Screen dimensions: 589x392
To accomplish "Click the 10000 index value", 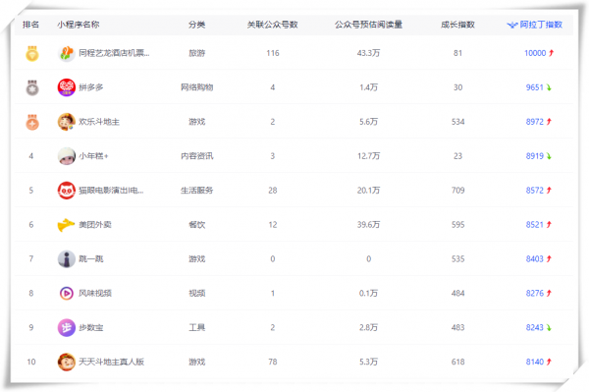I will pyautogui.click(x=535, y=53).
